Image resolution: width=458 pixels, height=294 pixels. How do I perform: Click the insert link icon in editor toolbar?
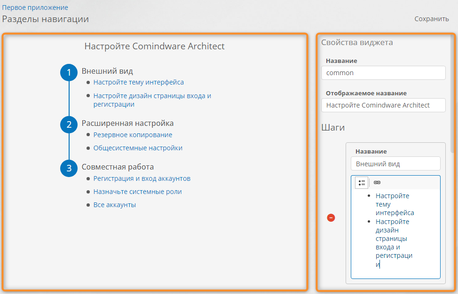point(377,183)
